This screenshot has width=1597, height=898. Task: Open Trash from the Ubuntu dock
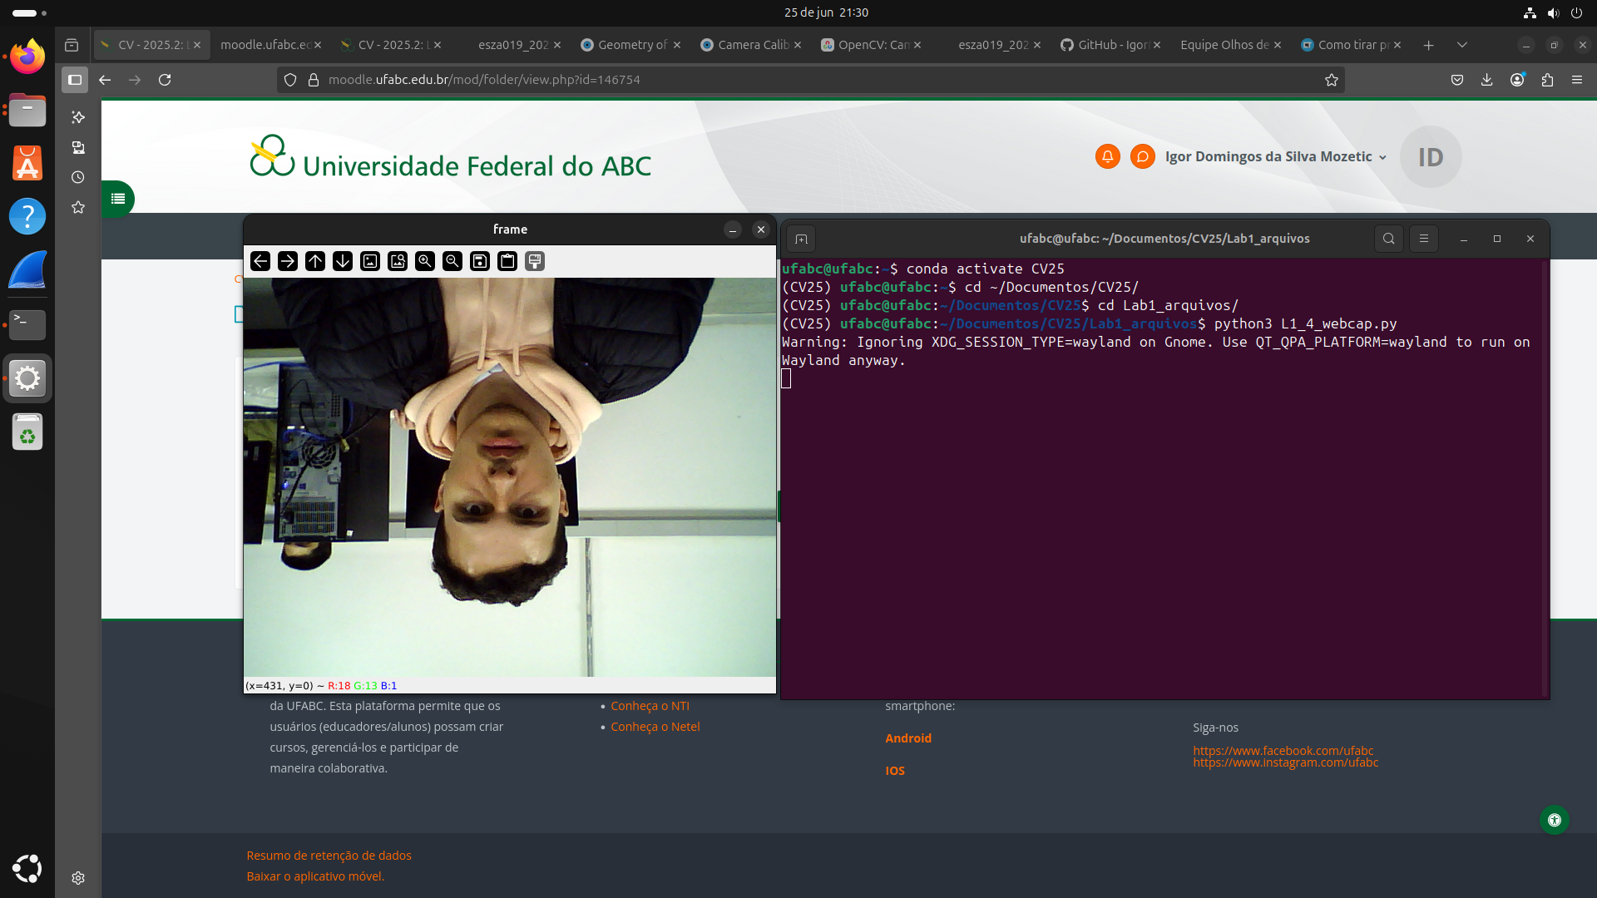(27, 432)
